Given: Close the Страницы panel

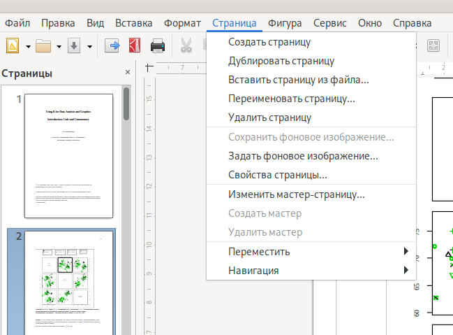Looking at the screenshot, I should click(127, 73).
